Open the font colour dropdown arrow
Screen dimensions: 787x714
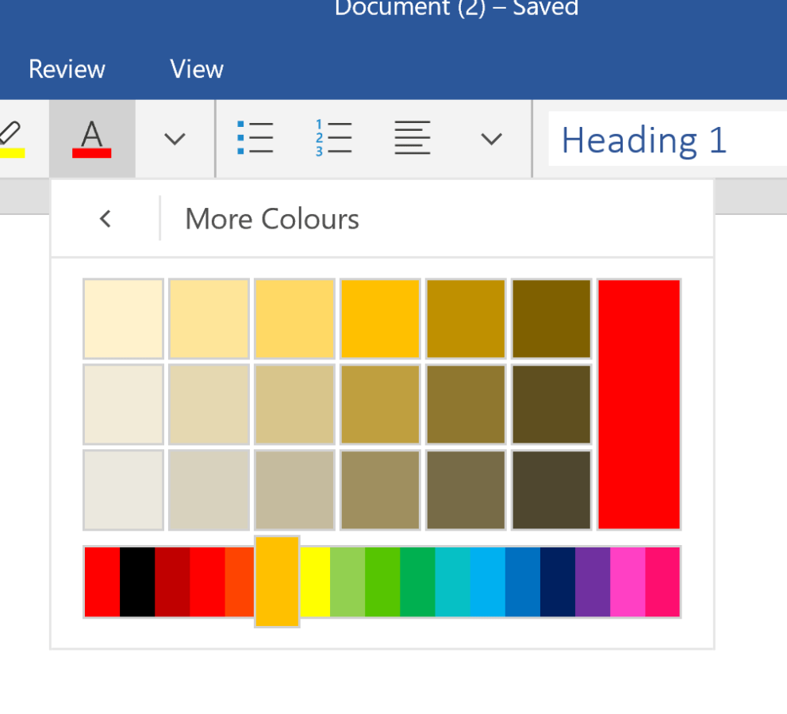point(174,139)
